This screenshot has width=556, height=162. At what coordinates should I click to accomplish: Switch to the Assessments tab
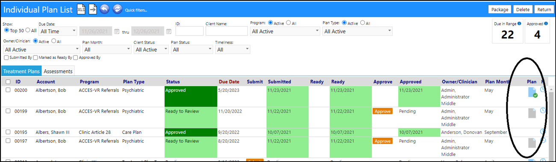point(59,71)
